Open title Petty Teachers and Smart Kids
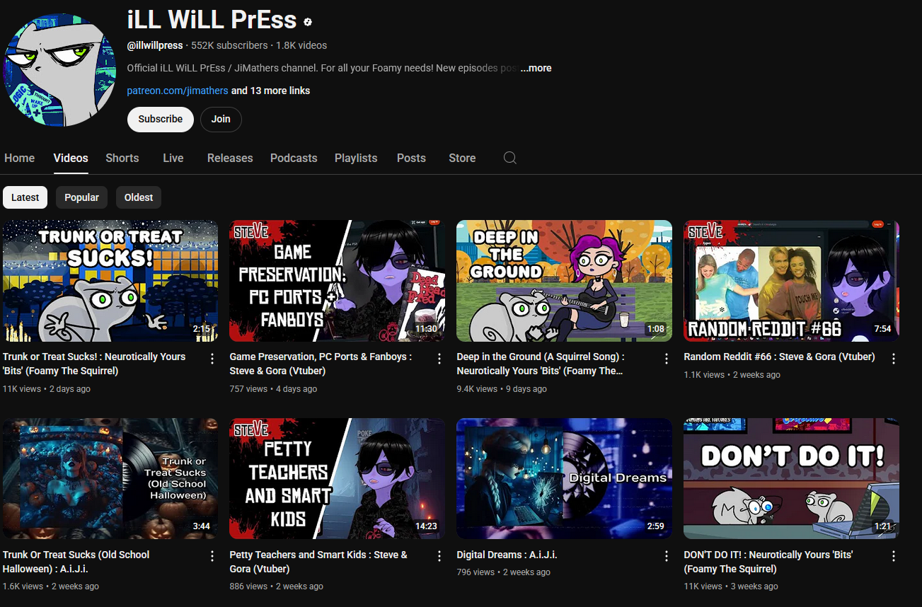The image size is (922, 607). coord(318,562)
